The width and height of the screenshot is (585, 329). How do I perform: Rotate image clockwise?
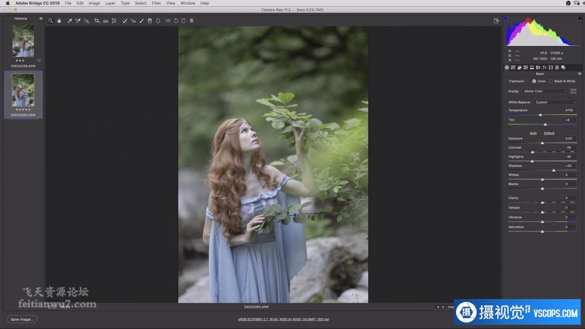point(183,21)
